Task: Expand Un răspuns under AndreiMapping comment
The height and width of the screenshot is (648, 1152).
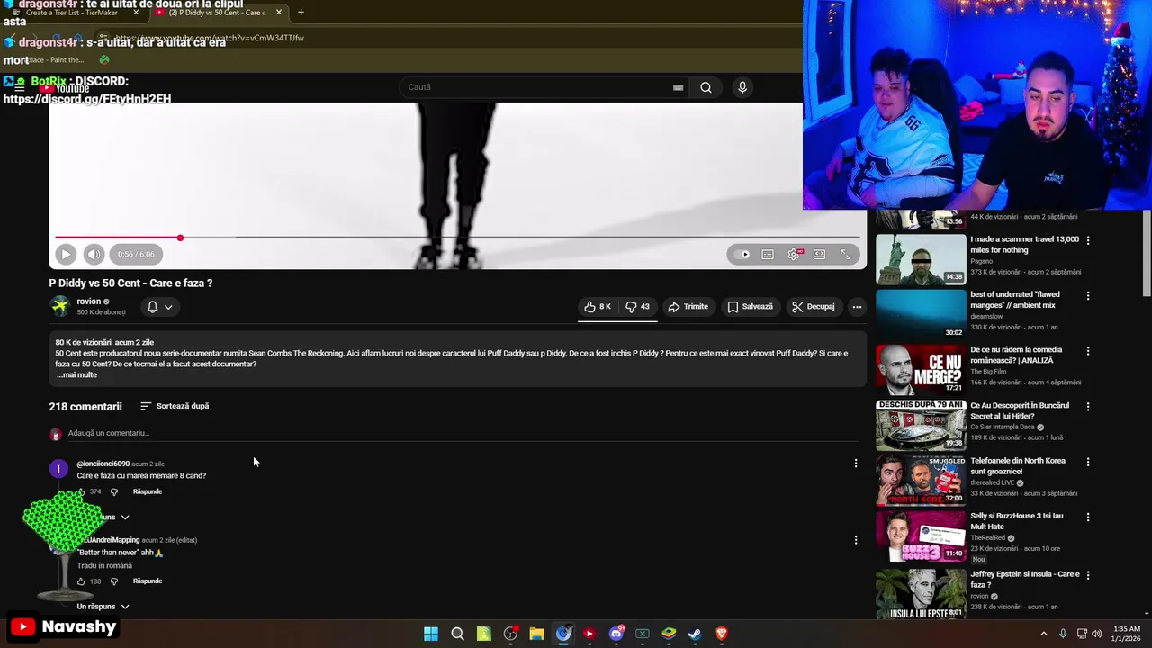Action: pos(103,607)
